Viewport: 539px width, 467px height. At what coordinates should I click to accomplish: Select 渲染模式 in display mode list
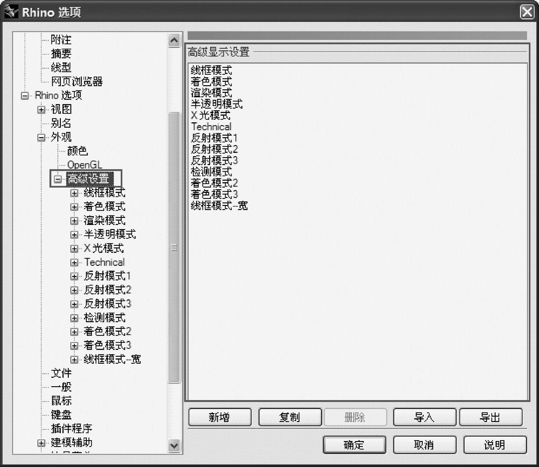tap(212, 93)
